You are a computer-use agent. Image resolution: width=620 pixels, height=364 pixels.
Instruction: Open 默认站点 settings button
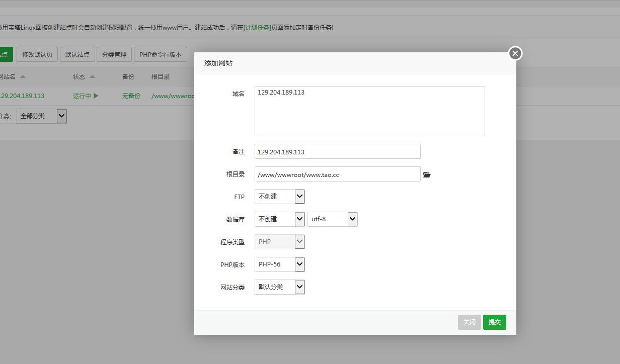(77, 54)
